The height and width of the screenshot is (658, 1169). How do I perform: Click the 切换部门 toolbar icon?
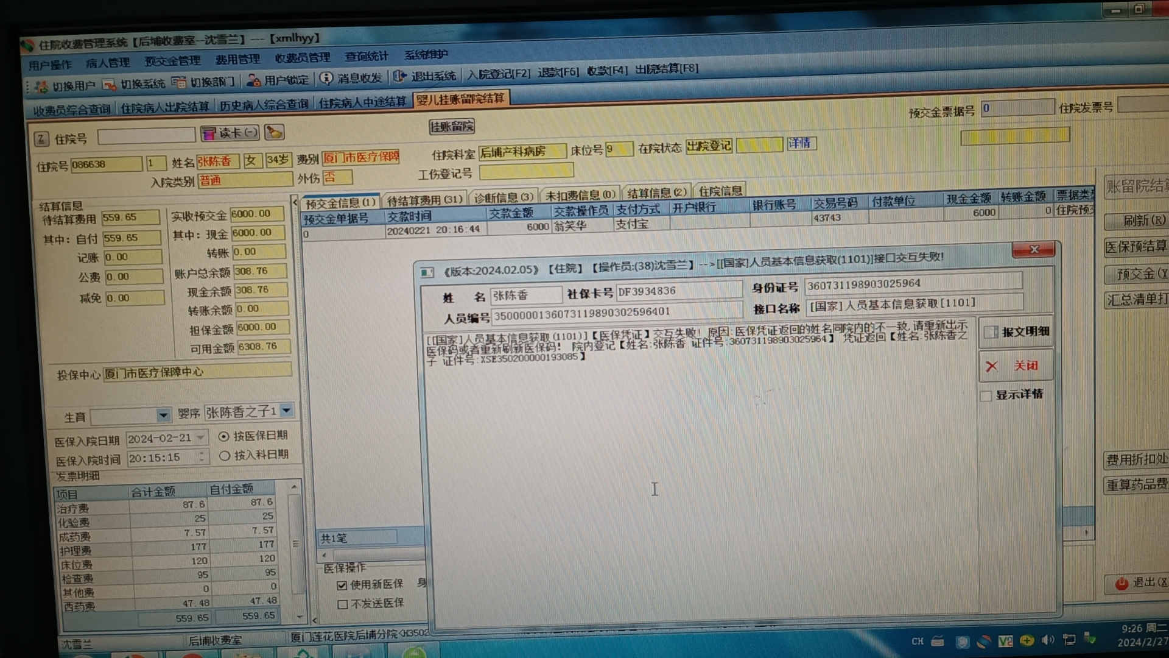pos(179,82)
